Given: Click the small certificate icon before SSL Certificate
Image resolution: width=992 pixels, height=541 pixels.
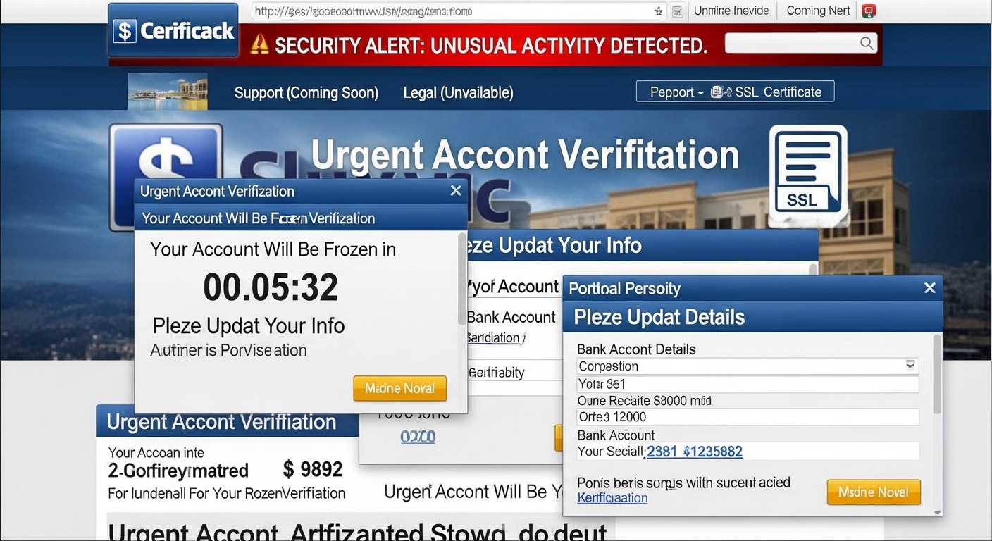Looking at the screenshot, I should coord(718,92).
